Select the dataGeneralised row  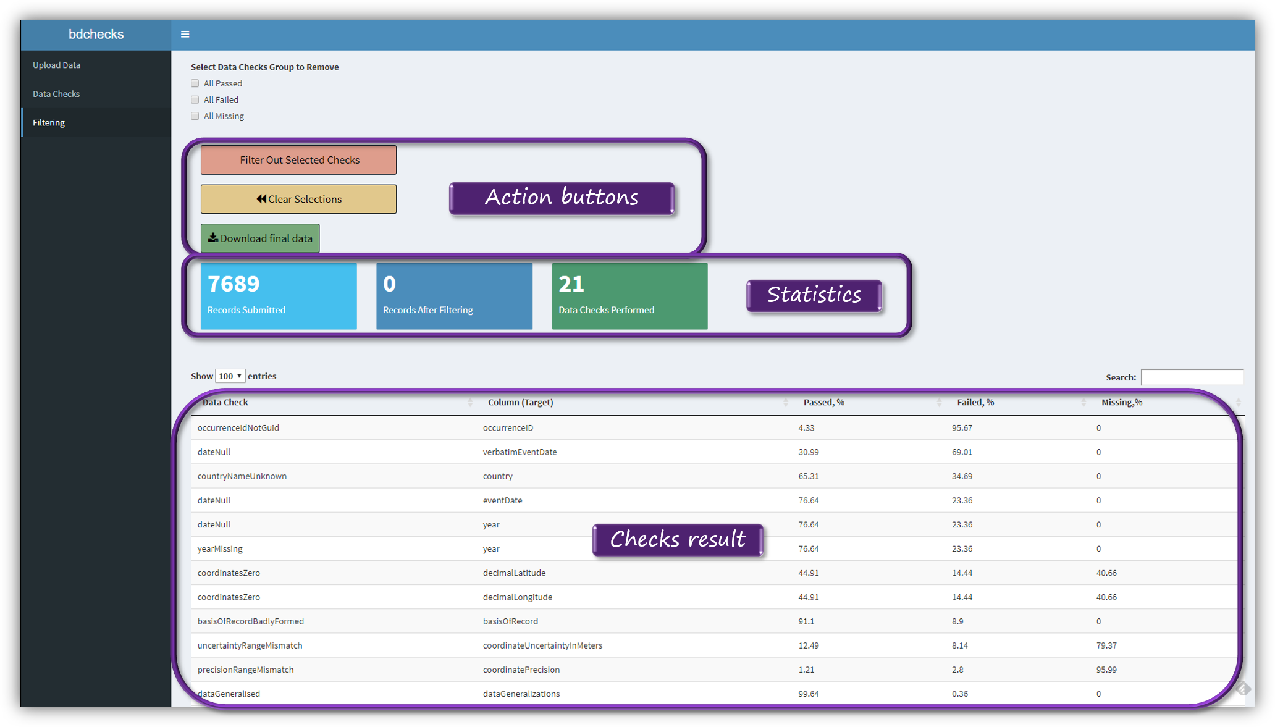717,694
